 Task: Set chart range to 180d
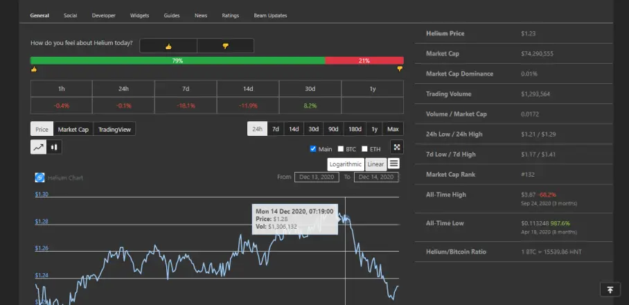point(355,129)
